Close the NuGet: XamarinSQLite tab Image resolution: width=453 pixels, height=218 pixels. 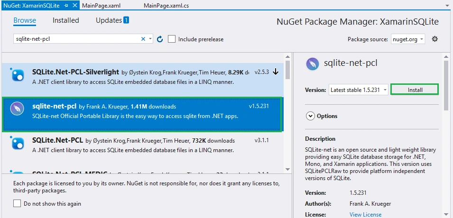75,6
